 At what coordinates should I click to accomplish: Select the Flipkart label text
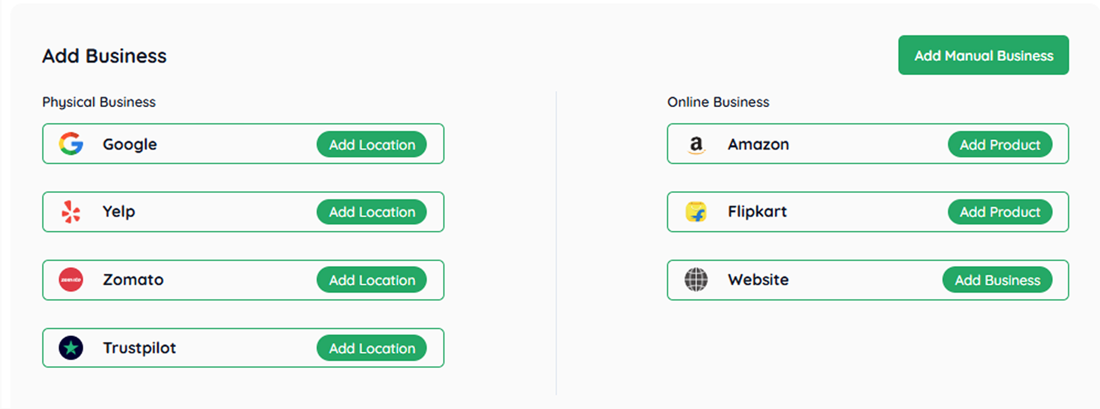pyautogui.click(x=757, y=212)
